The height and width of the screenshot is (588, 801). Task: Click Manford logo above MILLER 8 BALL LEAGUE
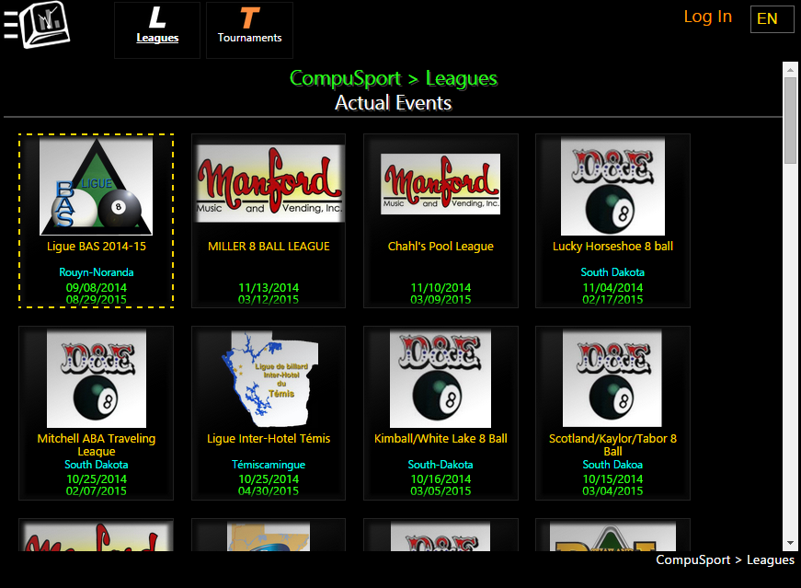point(269,183)
